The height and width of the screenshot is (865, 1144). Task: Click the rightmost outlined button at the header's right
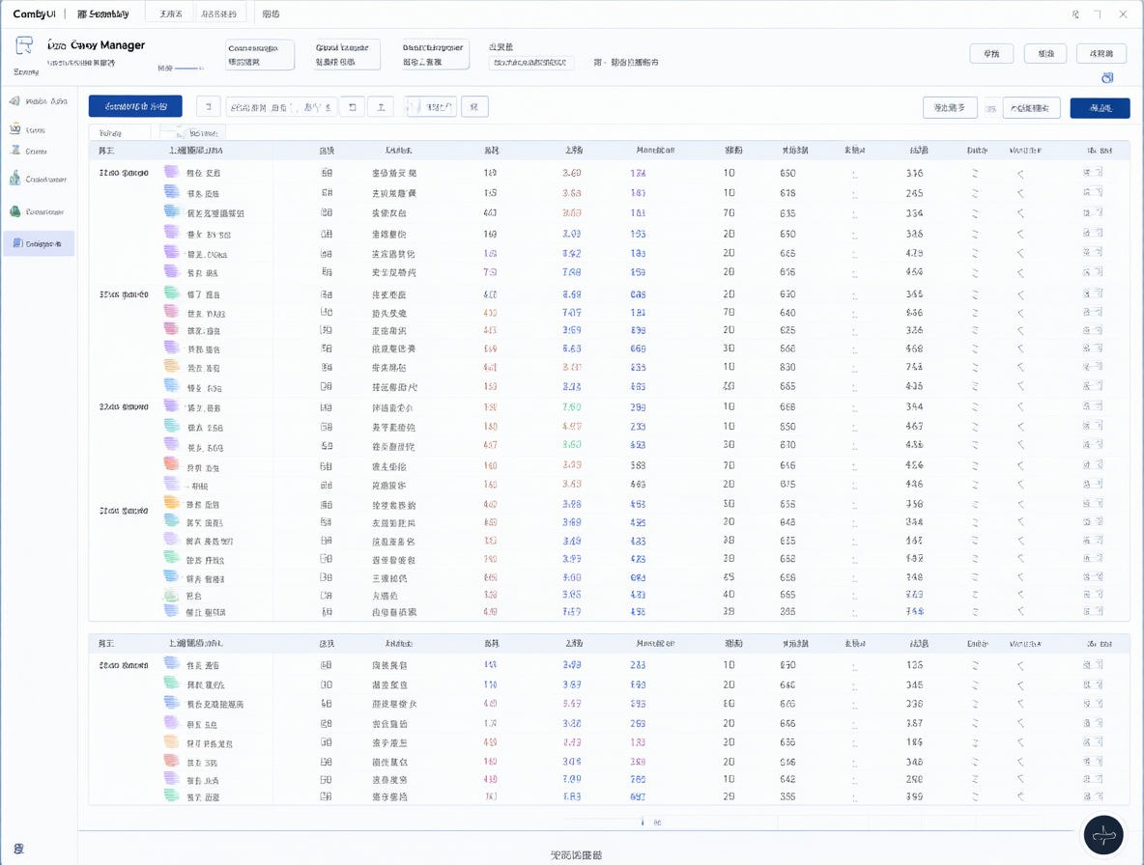1101,53
